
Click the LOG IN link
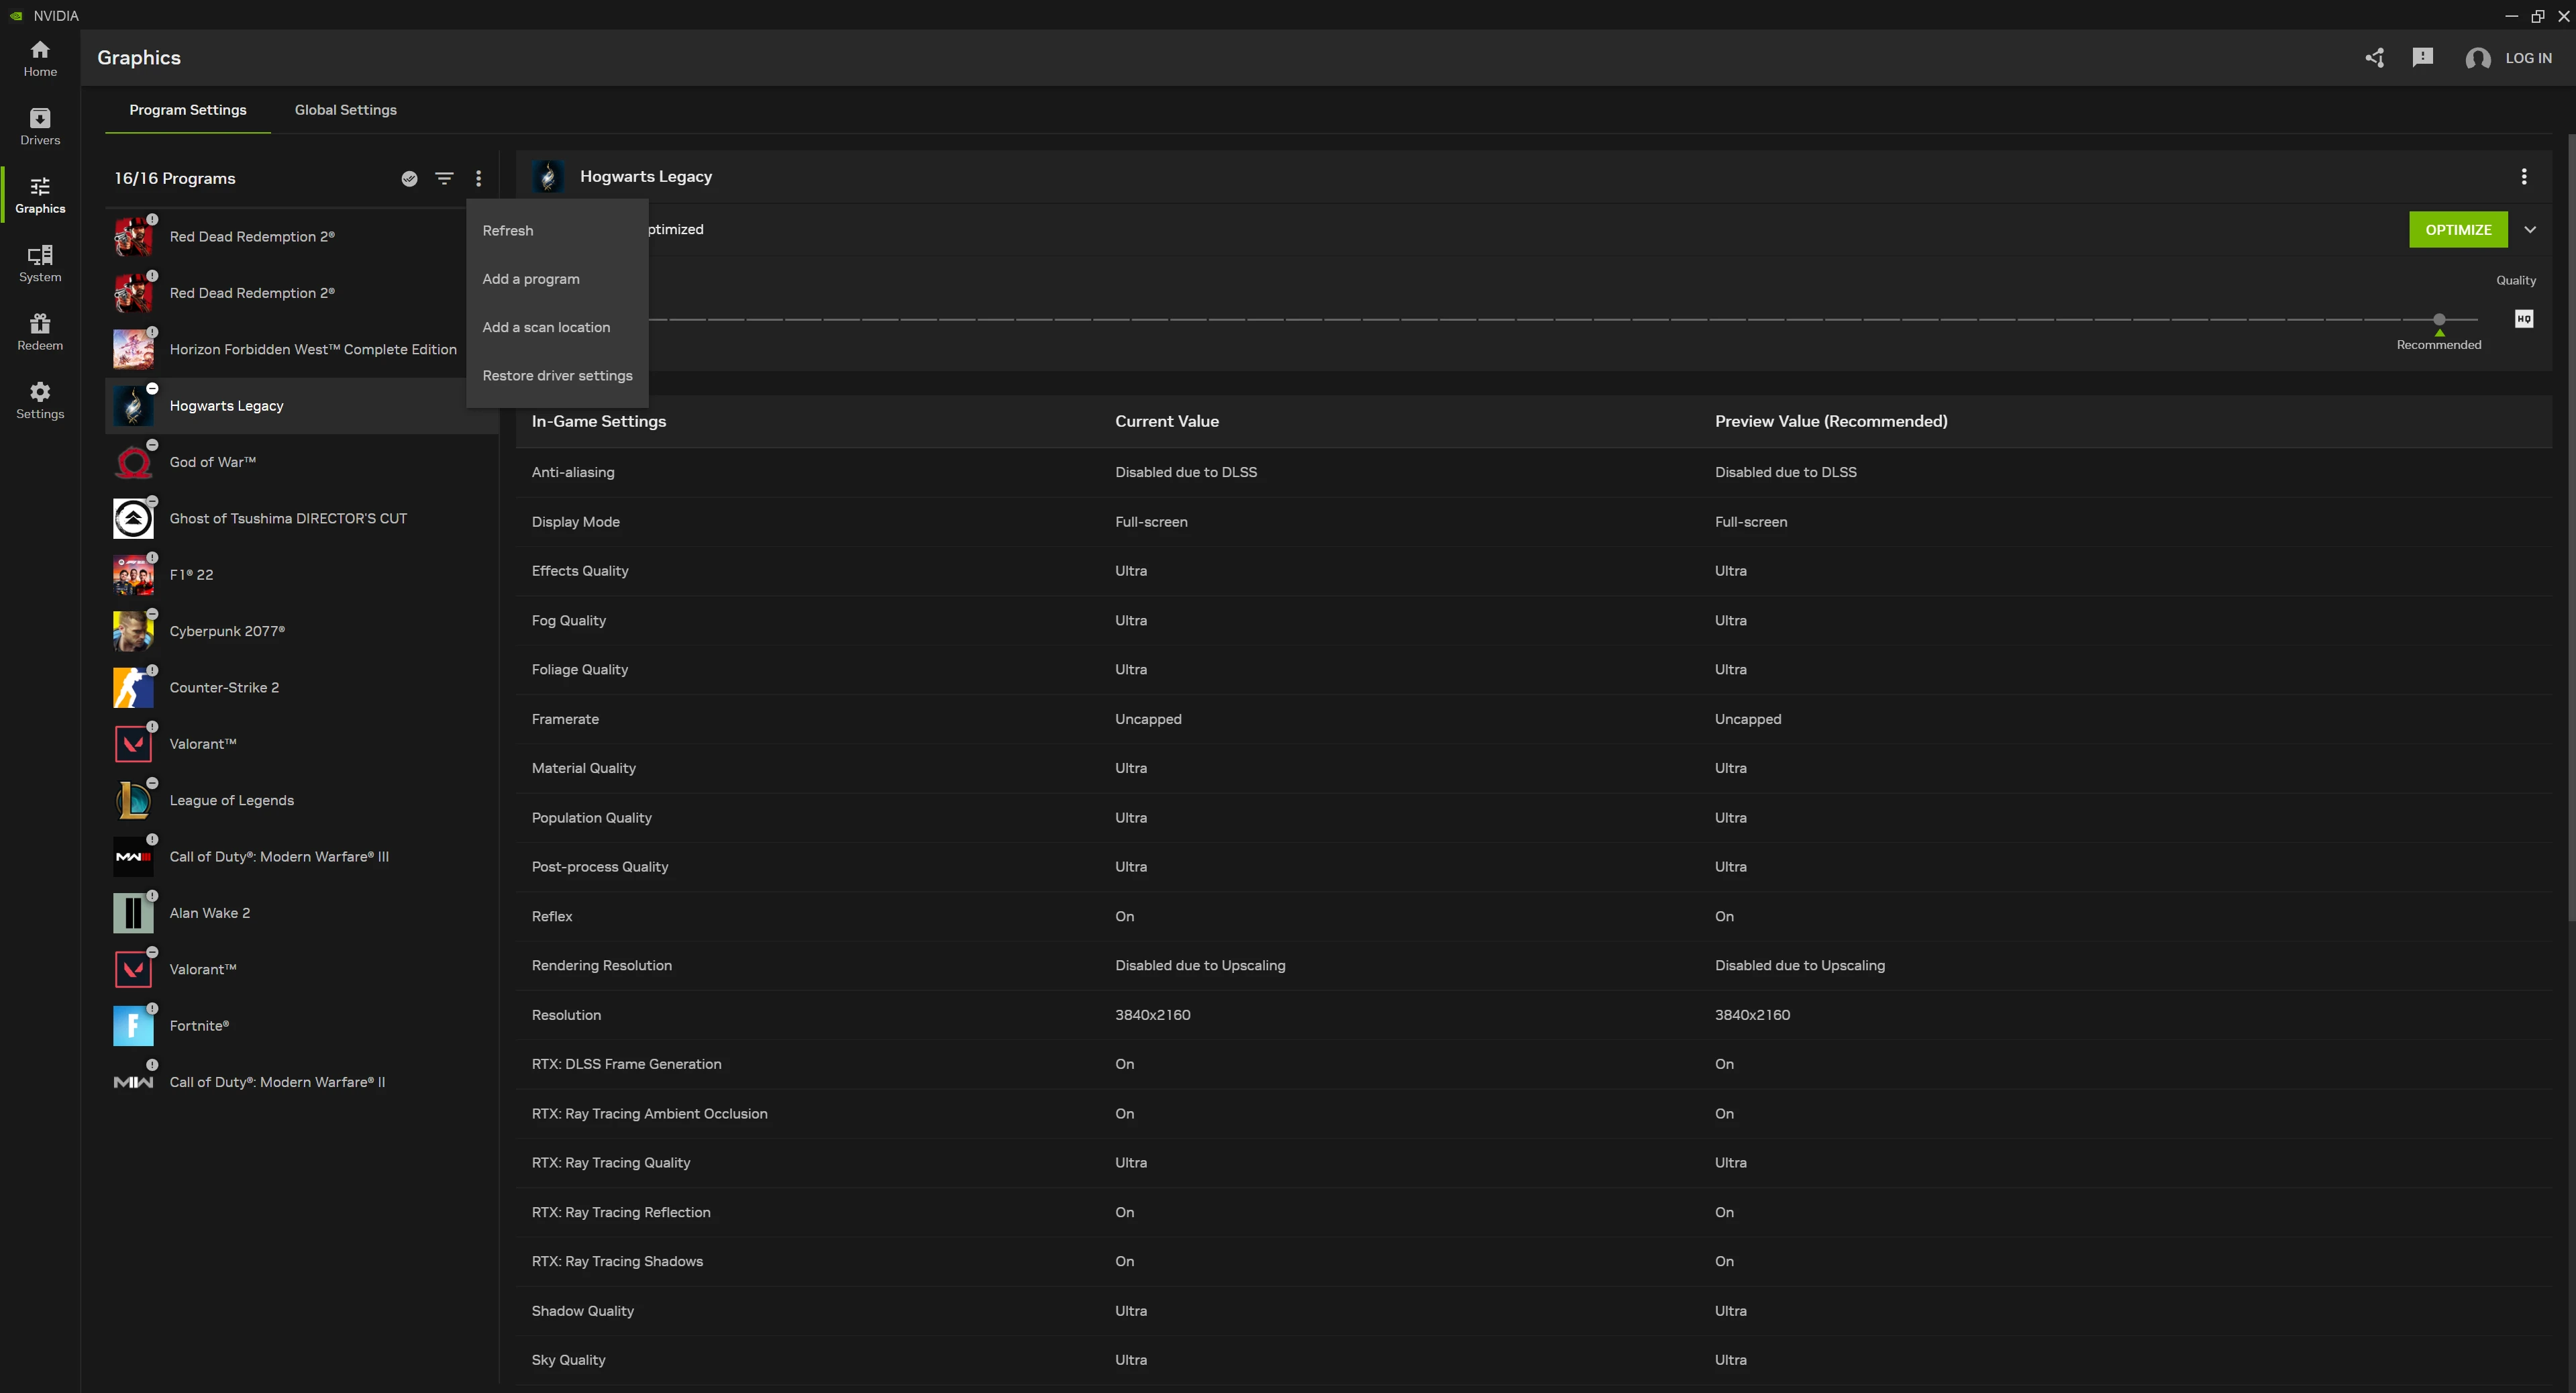tap(2528, 58)
